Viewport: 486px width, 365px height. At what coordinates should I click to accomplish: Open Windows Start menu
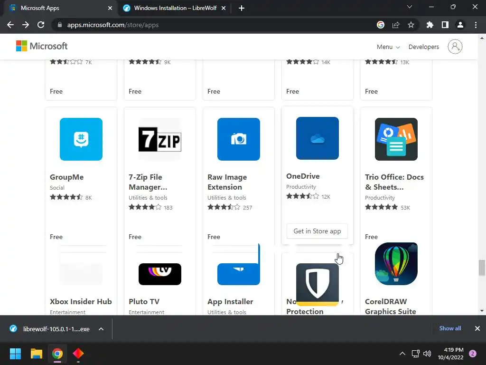[15, 353]
